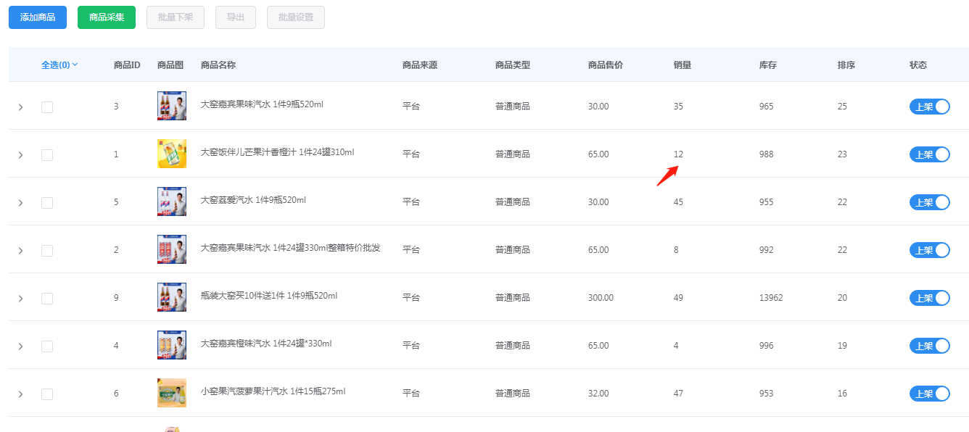Click the green 商品采集 button
The image size is (969, 432).
(107, 17)
